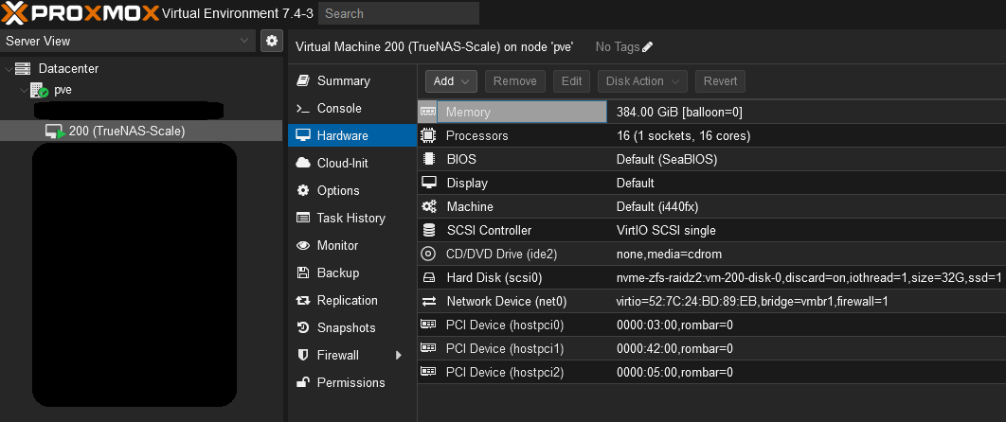1006x422 pixels.
Task: Click the Cloud-Init cloud icon
Action: pos(303,164)
